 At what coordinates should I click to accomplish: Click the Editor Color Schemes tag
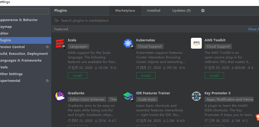[x=87, y=99]
